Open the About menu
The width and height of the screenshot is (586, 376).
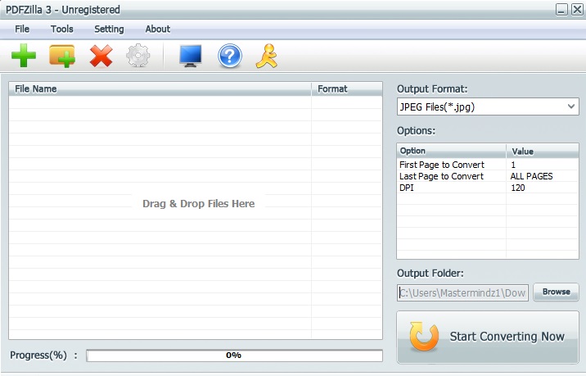tap(157, 29)
